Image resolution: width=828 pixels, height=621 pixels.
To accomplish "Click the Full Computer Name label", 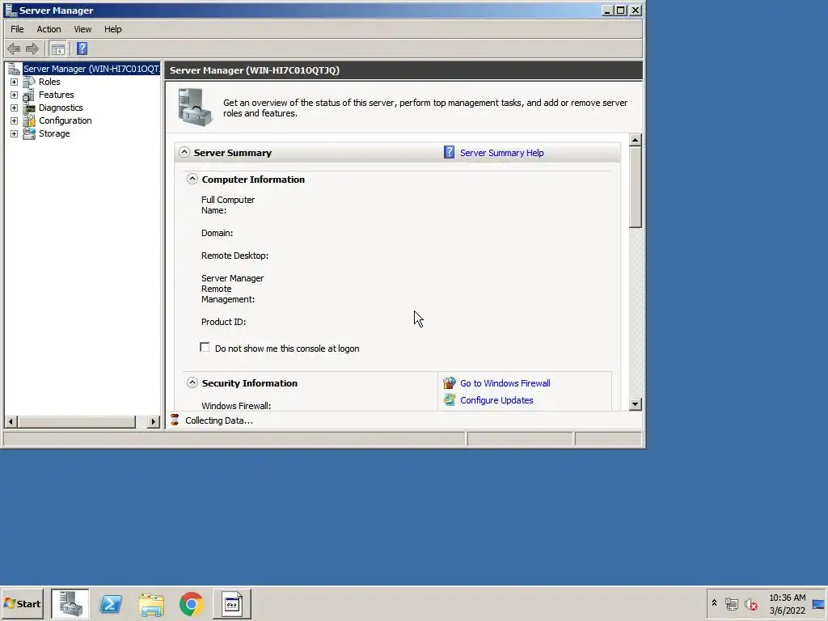I will point(228,205).
